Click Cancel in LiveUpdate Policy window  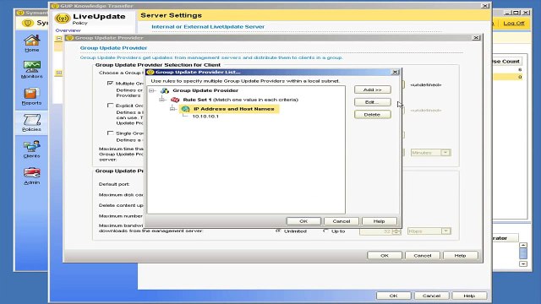(x=432, y=296)
